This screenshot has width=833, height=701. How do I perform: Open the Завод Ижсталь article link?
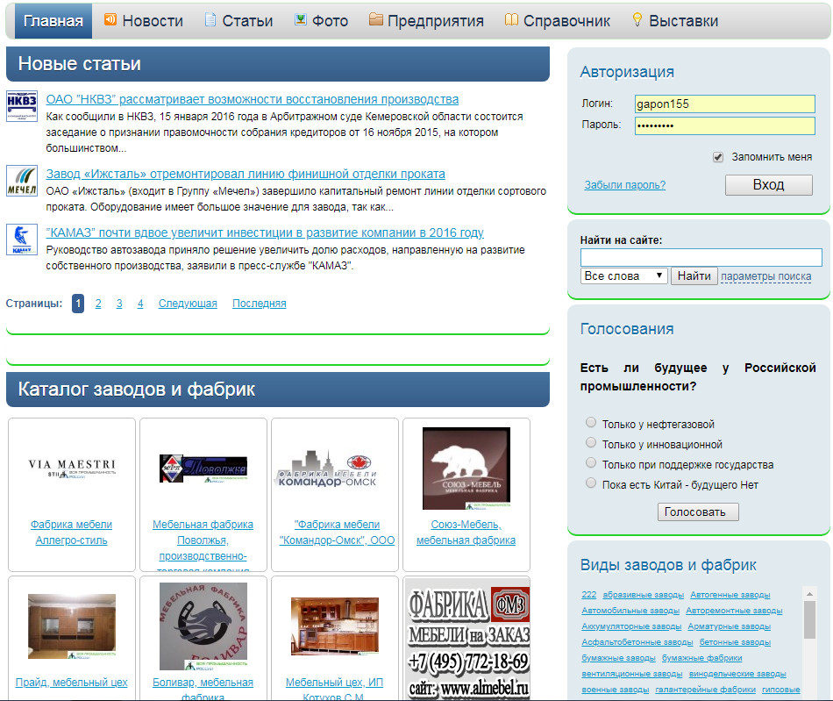click(246, 174)
